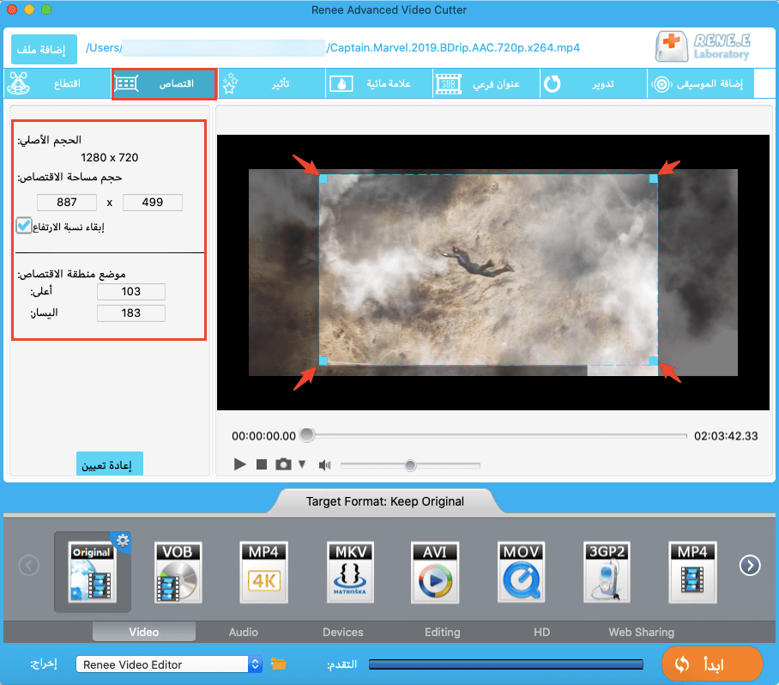Select the Crop tool film-strip icon
This screenshot has height=685, width=779.
(127, 83)
